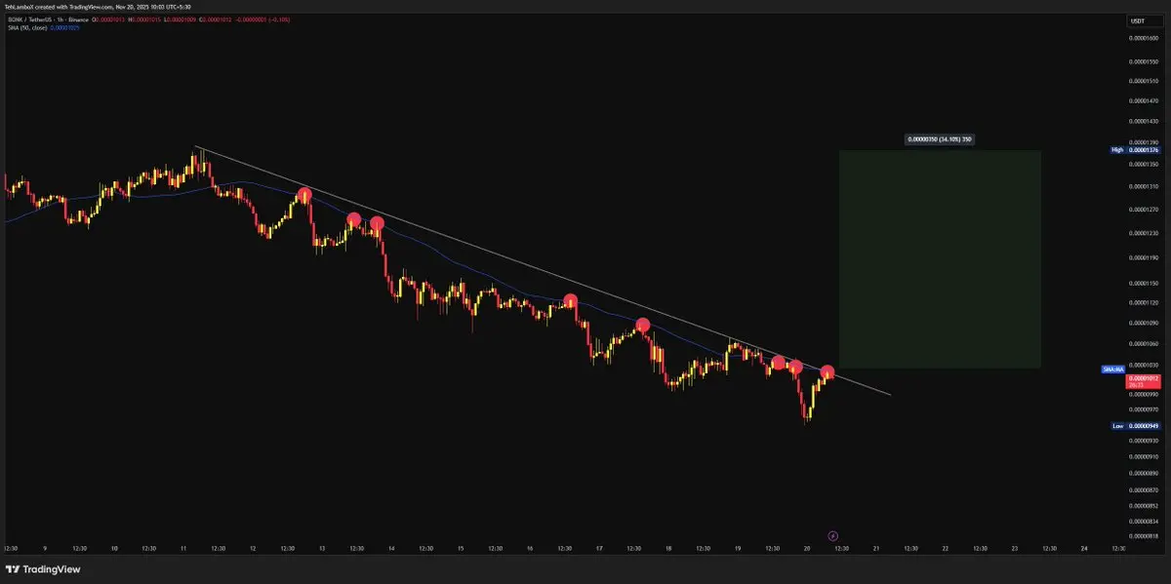Click the date label 20 on the time axis
Screen dimensions: 1171x584
coord(807,549)
